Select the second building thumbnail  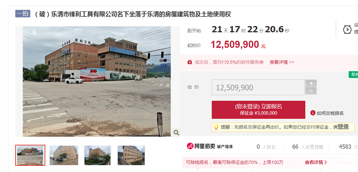[64, 155]
